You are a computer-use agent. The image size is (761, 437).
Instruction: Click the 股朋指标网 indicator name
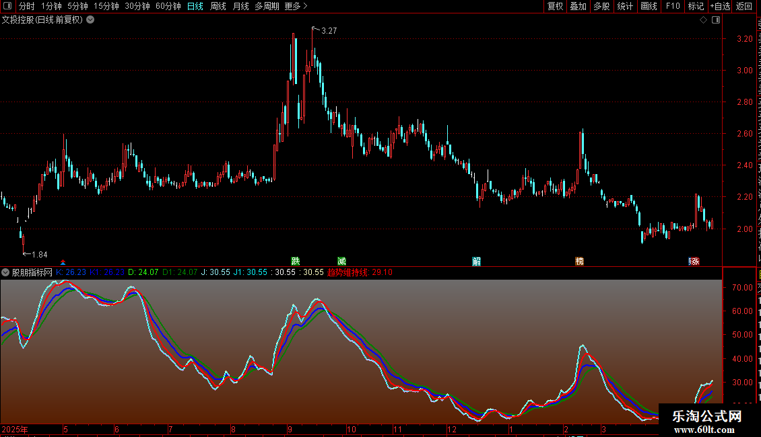(x=32, y=272)
